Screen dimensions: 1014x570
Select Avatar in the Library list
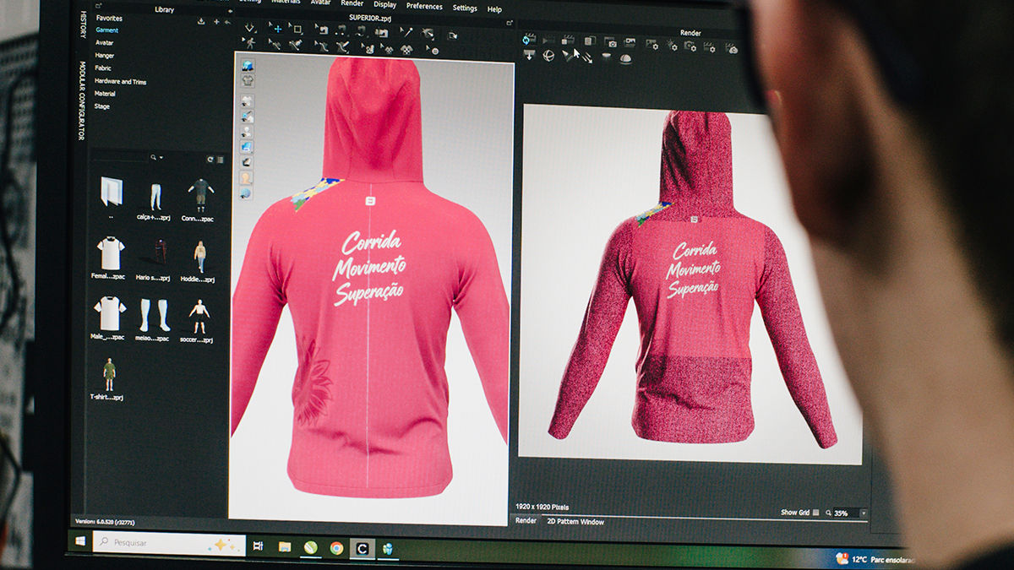point(105,42)
